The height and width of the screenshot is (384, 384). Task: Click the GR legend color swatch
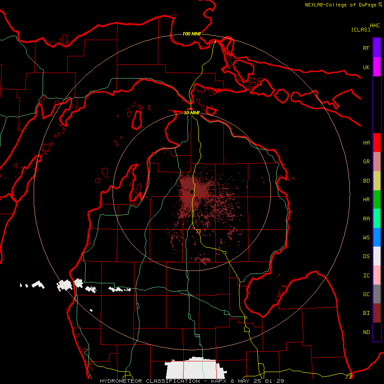(x=377, y=162)
